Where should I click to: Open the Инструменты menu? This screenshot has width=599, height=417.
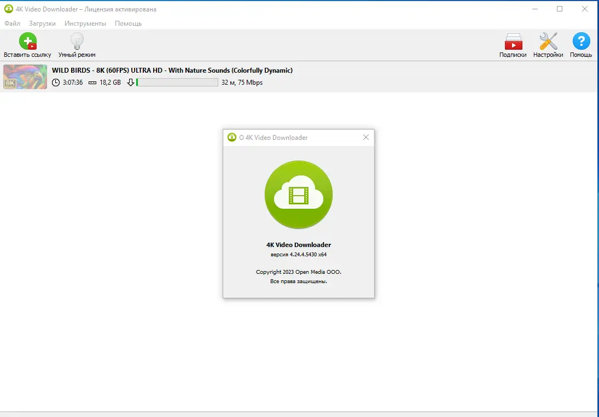(85, 24)
